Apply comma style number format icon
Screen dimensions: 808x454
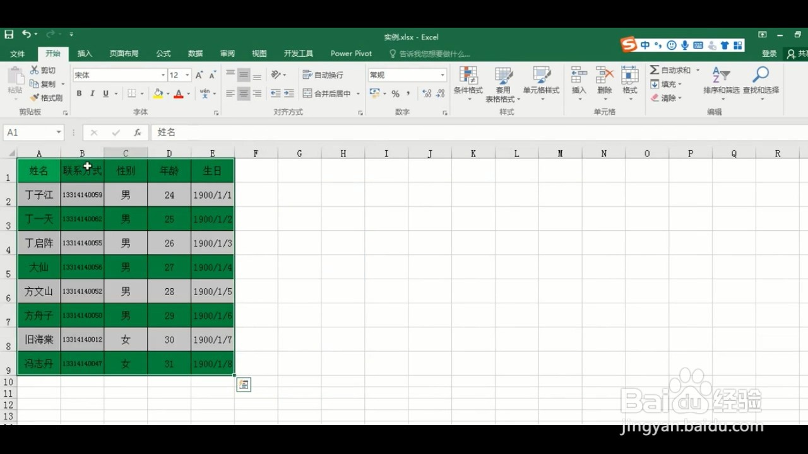408,93
